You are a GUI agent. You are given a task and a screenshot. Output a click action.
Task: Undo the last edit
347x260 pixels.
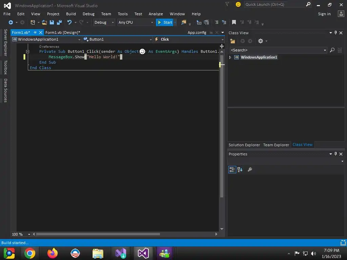coord(69,22)
